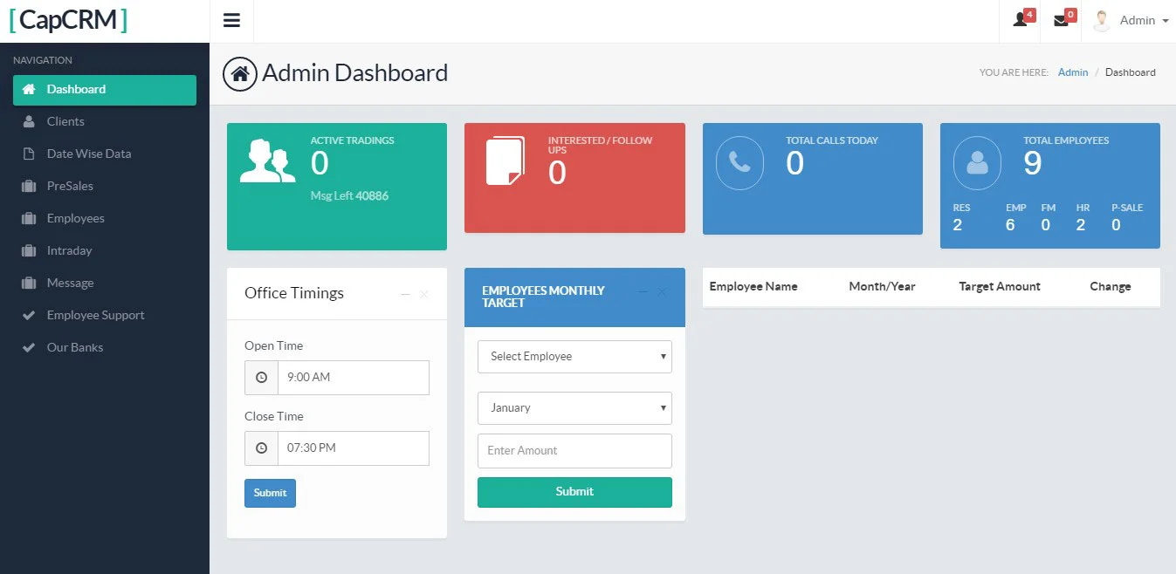This screenshot has width=1176, height=574.
Task: Toggle the hamburger menu button
Action: [231, 21]
